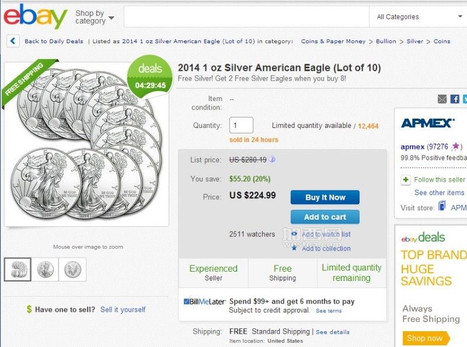Select the second coin thumbnail image
The height and width of the screenshot is (347, 467).
click(x=46, y=270)
